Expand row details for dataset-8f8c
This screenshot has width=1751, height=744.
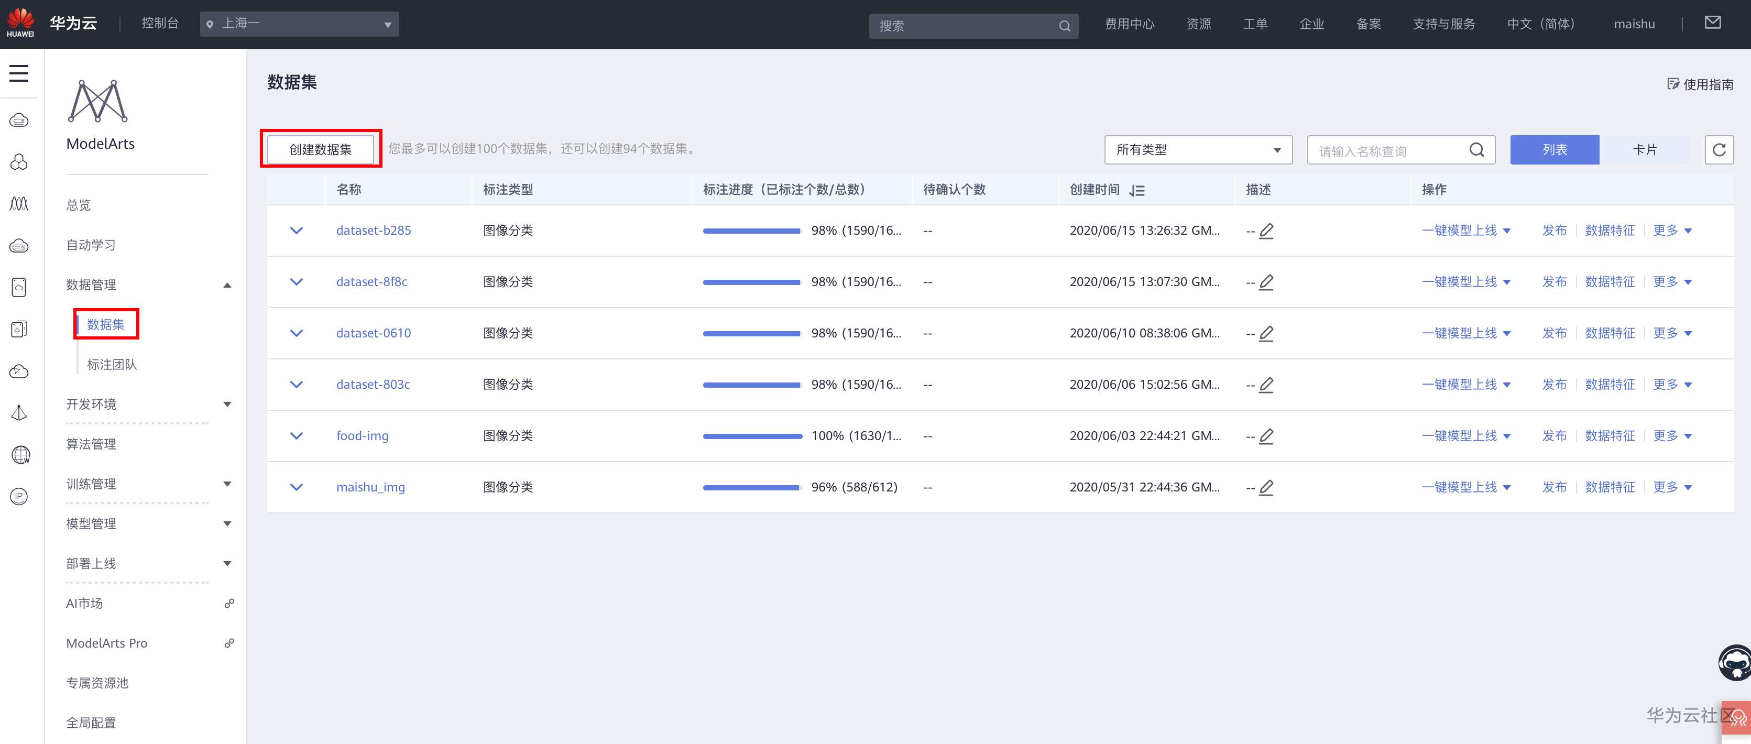(297, 282)
